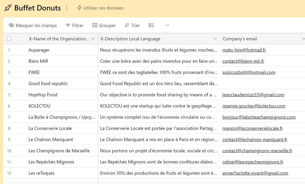Expand the X-Name of the Organization column dropdown

[93, 39]
